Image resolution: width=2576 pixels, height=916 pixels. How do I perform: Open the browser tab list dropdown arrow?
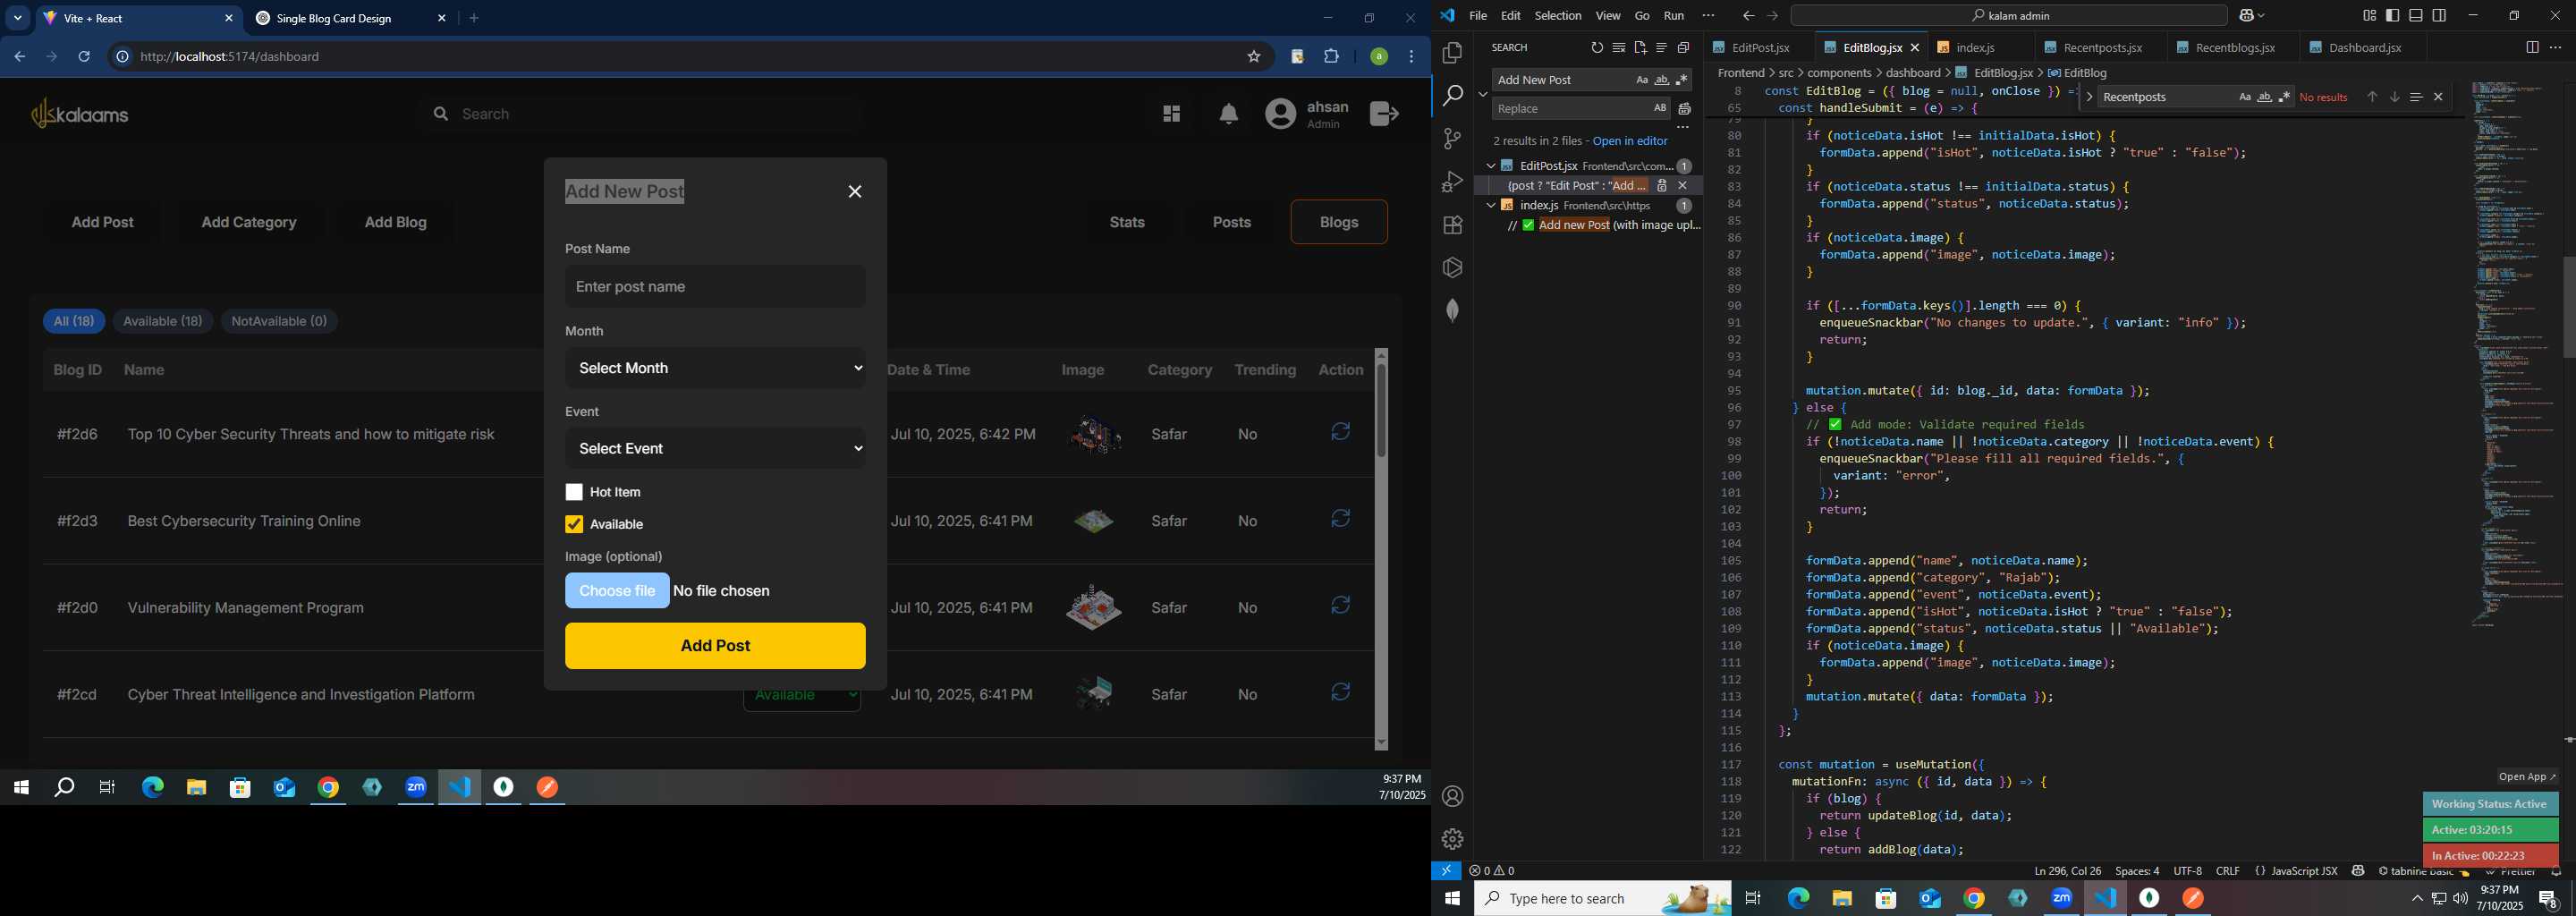[x=18, y=18]
